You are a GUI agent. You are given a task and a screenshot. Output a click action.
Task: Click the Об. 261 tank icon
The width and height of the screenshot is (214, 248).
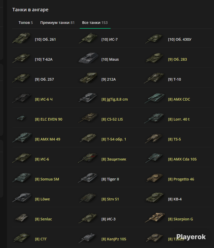point(22,38)
